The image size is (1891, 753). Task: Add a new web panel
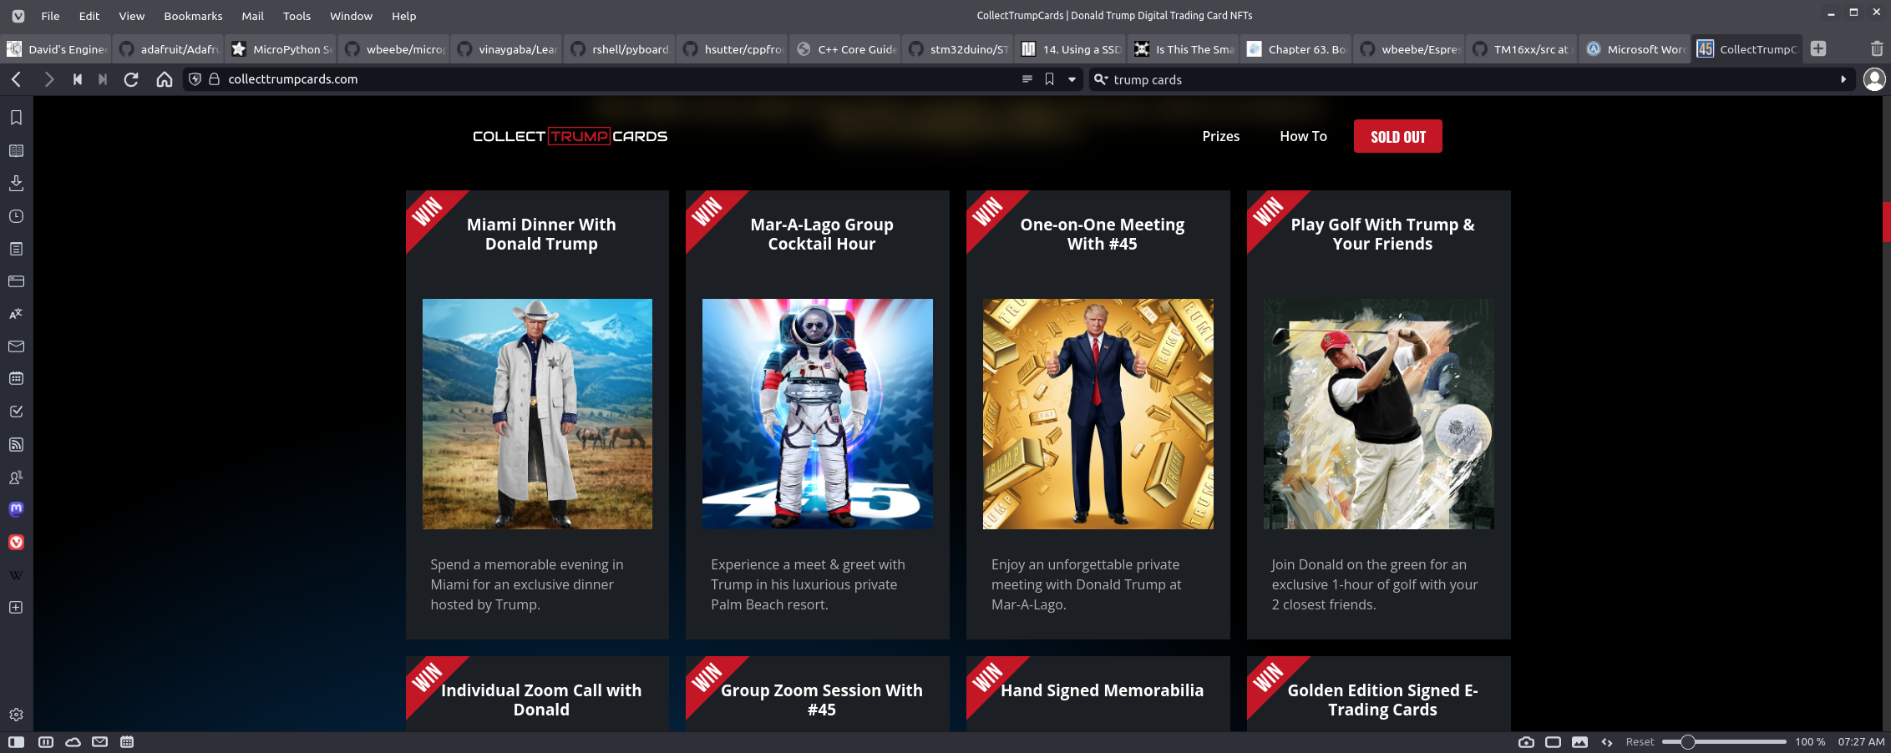pyautogui.click(x=16, y=608)
